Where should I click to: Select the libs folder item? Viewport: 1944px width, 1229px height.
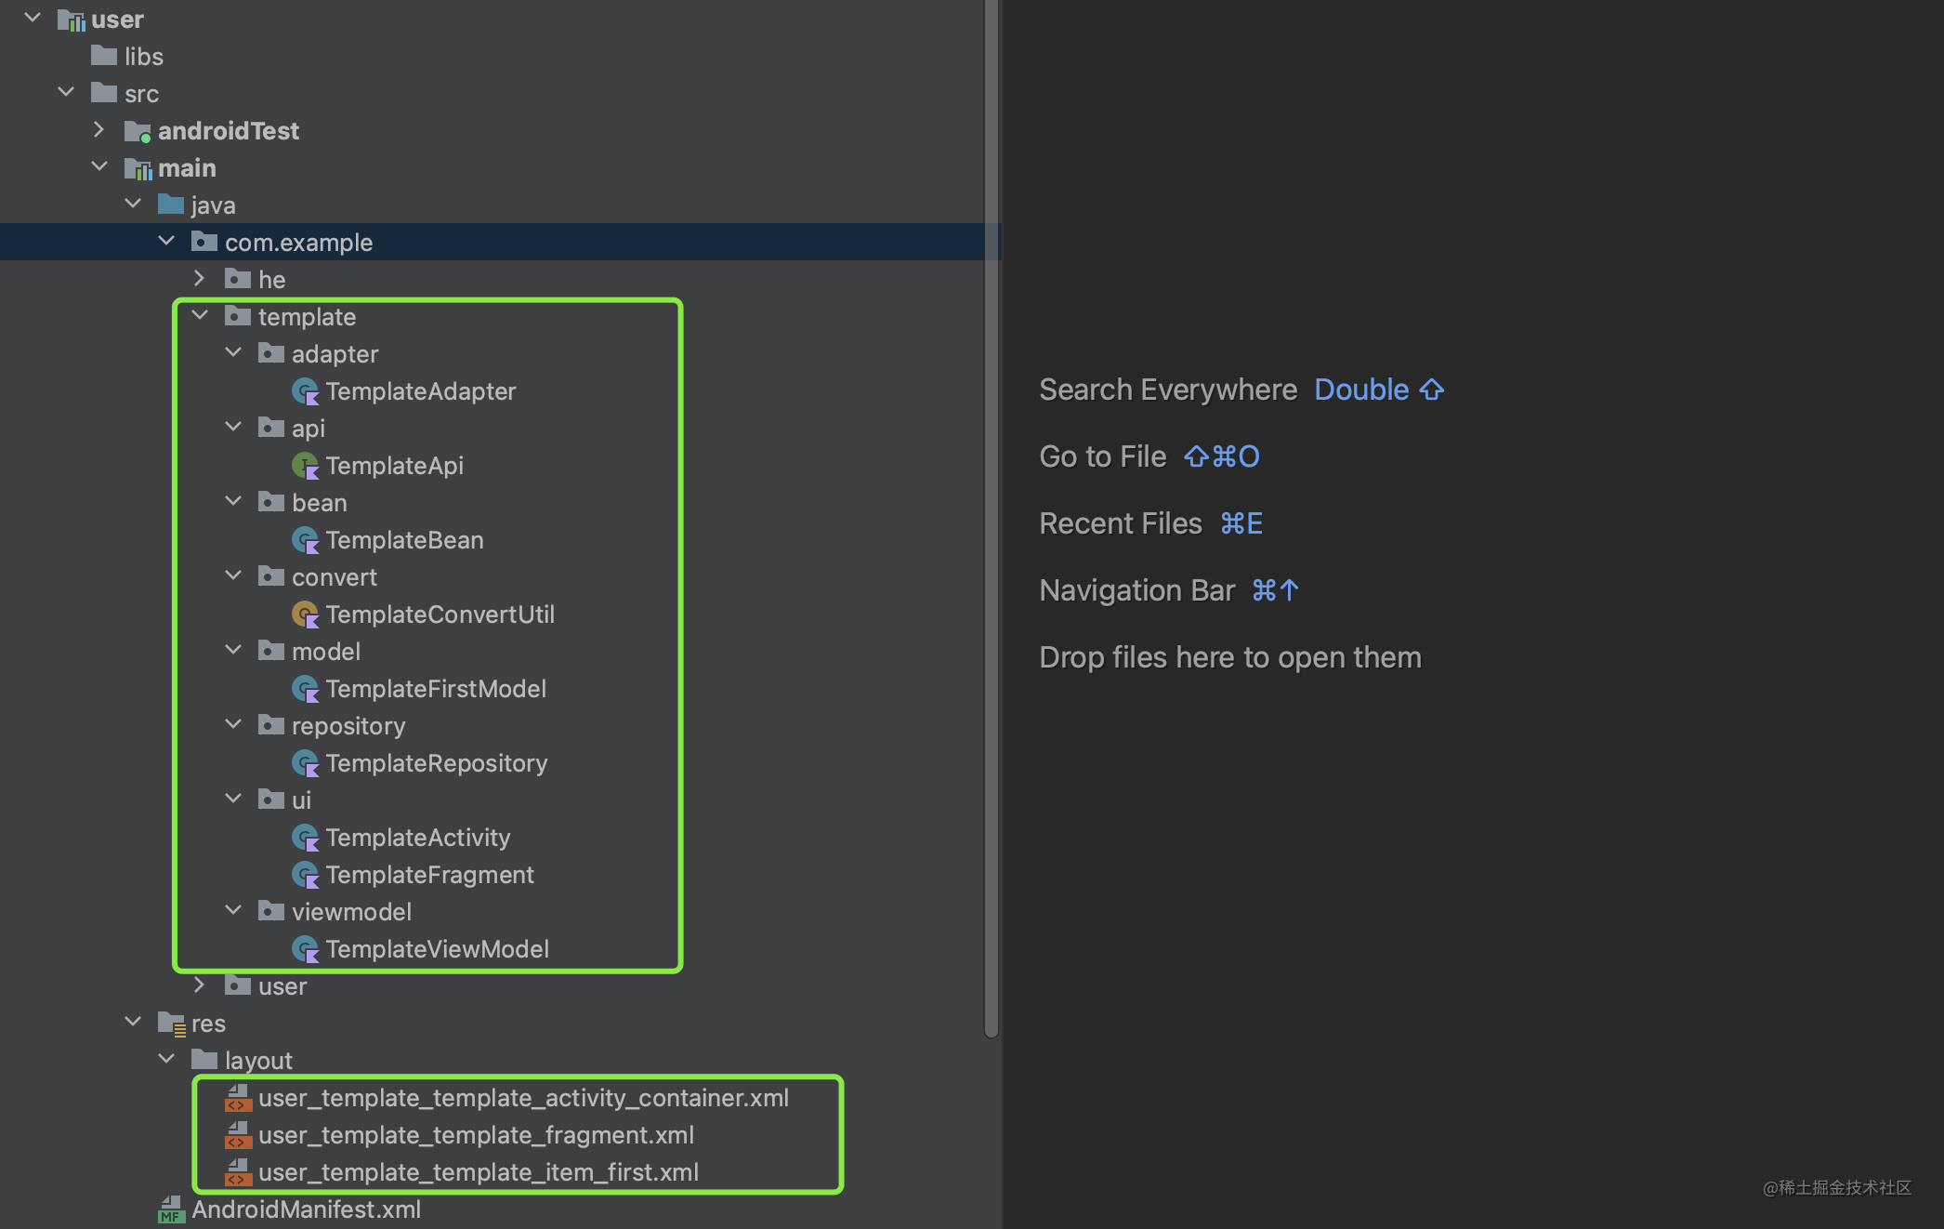(x=143, y=57)
